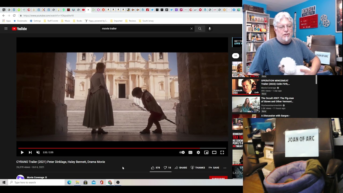
Task: Click the CYRANO Trailer video title text
Action: coord(61,162)
